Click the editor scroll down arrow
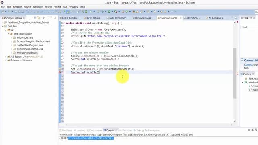 click(235, 121)
